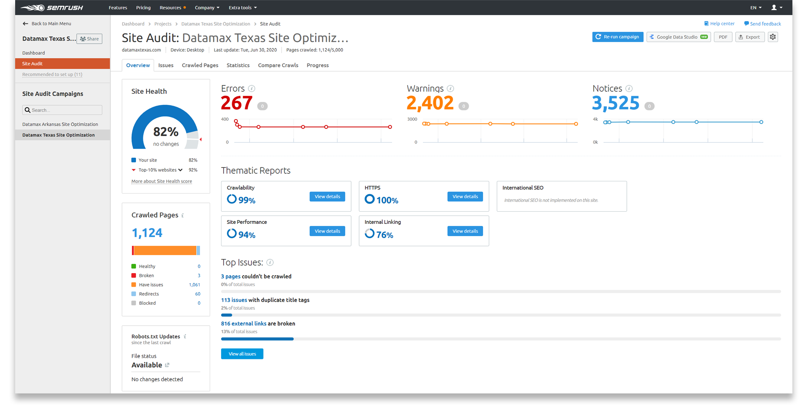Viewport: 808px width, 417px height.
Task: Open the Features menu item
Action: click(118, 8)
